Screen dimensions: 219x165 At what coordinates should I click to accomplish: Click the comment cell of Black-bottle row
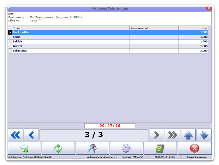click(154, 32)
